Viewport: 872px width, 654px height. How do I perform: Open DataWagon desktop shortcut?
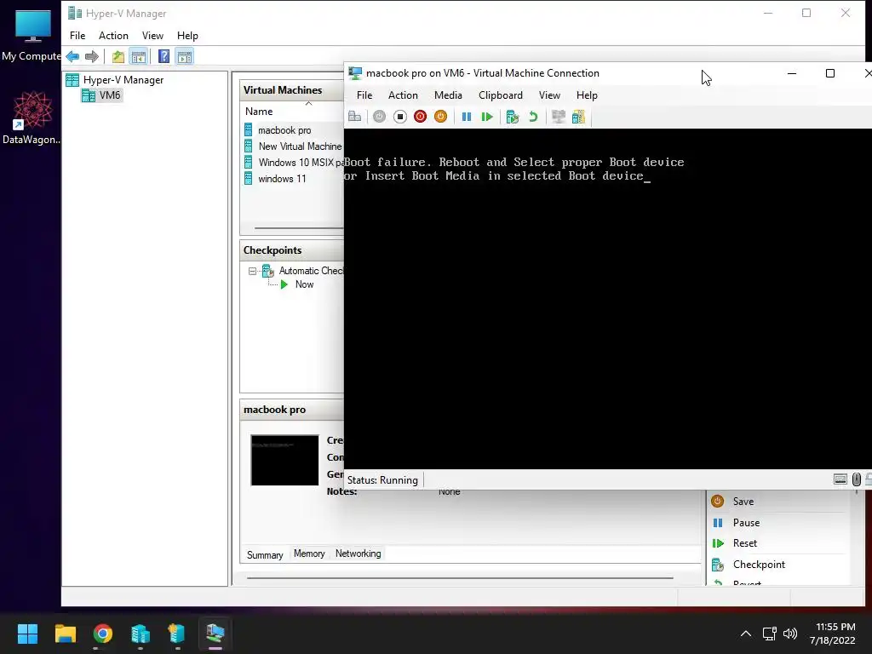coord(32,118)
